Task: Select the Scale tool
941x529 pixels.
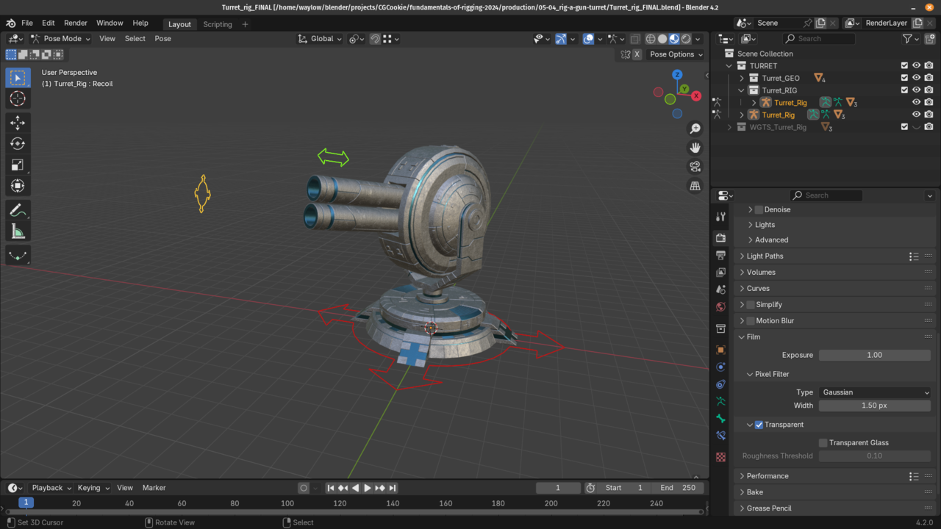Action: (x=18, y=165)
